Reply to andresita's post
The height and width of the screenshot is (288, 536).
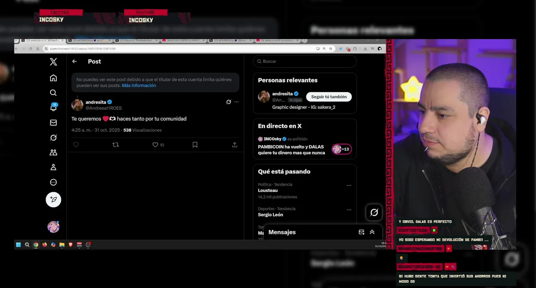[x=76, y=145]
